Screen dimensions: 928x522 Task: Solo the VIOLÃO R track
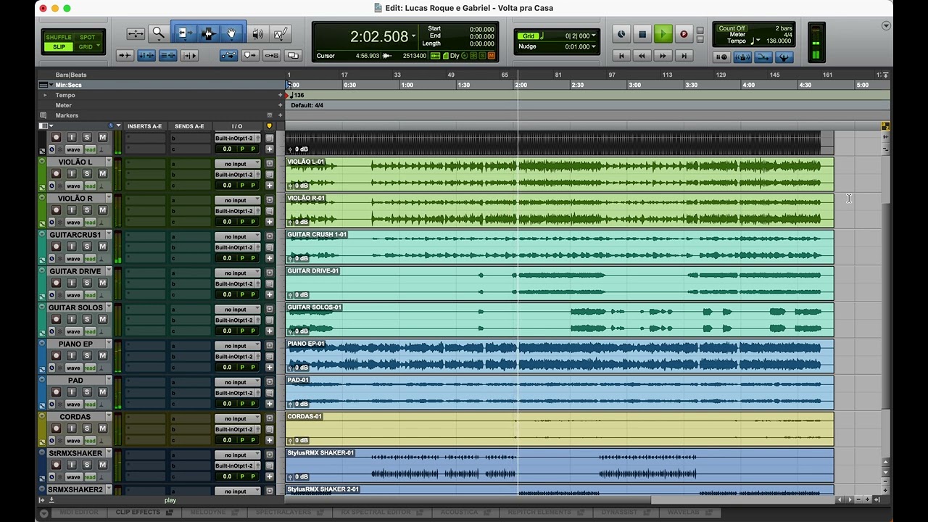point(87,210)
